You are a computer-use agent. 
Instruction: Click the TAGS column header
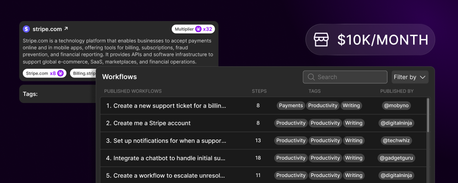(315, 91)
